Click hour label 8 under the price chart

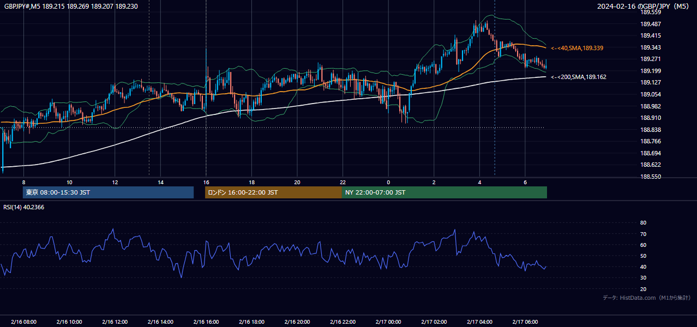pyautogui.click(x=23, y=182)
